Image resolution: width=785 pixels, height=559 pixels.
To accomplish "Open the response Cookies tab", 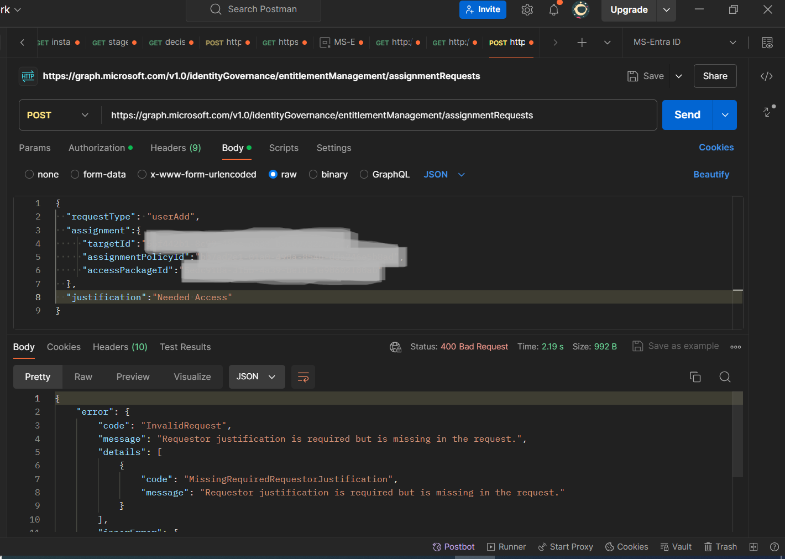I will tap(64, 347).
